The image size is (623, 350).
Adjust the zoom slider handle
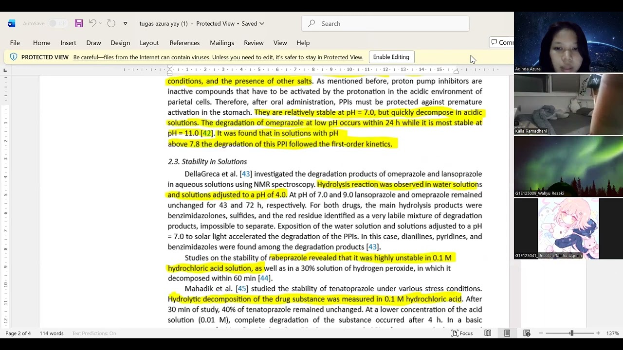pyautogui.click(x=571, y=333)
